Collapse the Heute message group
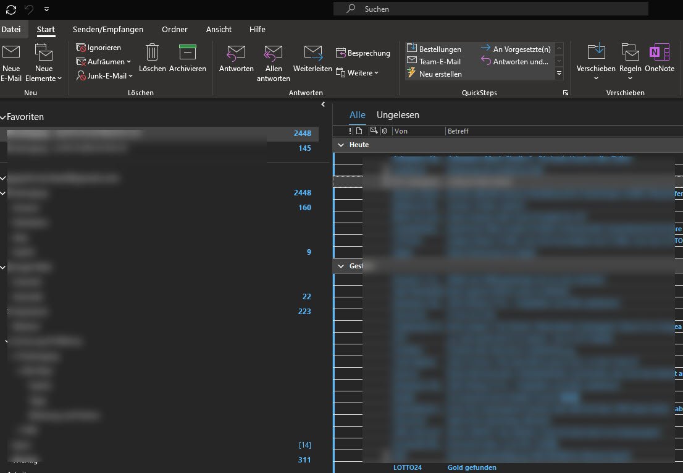Image resolution: width=683 pixels, height=473 pixels. pos(341,145)
